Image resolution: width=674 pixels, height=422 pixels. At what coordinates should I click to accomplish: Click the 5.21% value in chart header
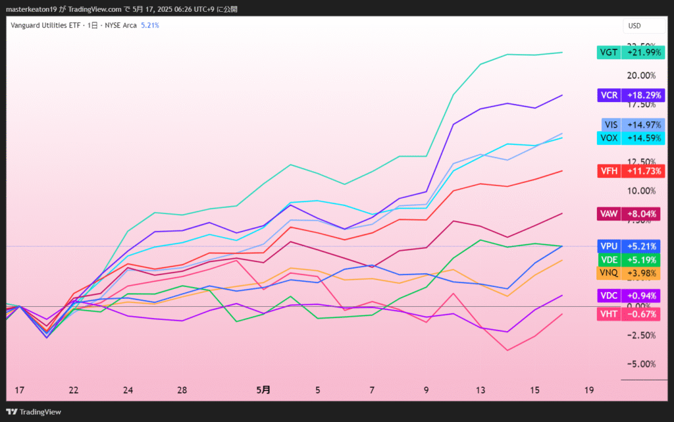tap(150, 26)
